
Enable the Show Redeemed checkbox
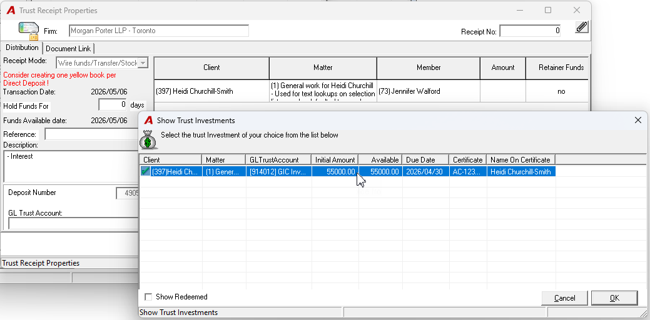coord(148,297)
